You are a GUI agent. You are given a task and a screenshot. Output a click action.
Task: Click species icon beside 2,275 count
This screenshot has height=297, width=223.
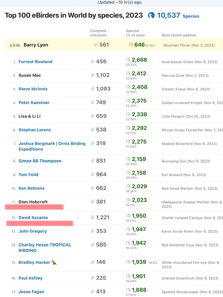pyautogui.click(x=128, y=142)
